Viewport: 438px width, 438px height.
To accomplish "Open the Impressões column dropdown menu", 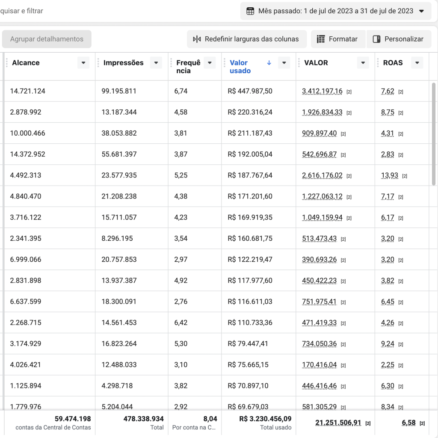I will (156, 63).
